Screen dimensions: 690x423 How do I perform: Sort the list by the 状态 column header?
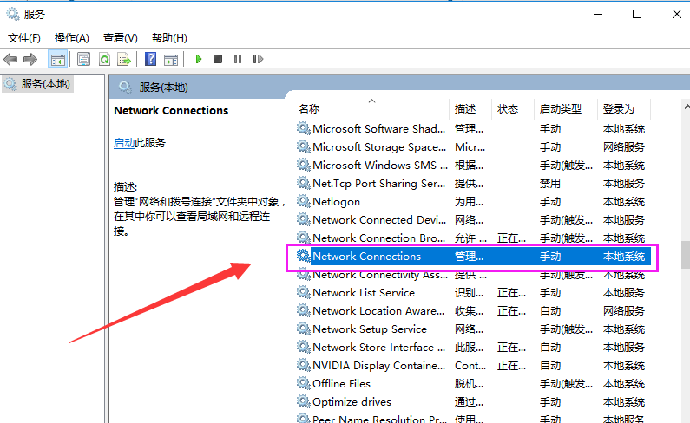click(x=513, y=108)
